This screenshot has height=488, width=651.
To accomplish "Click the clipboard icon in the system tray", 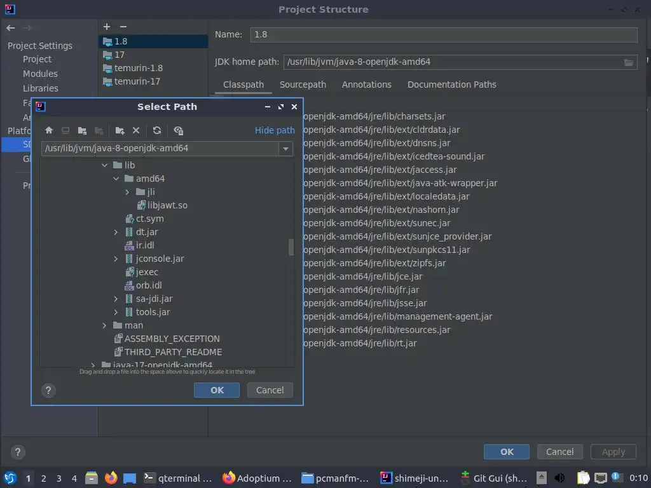I will [583, 478].
